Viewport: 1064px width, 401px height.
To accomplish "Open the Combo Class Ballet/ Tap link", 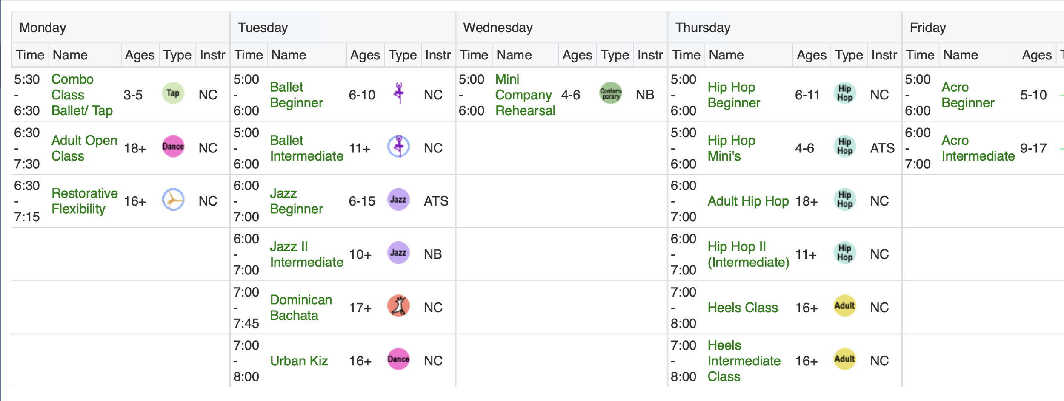I will (82, 95).
